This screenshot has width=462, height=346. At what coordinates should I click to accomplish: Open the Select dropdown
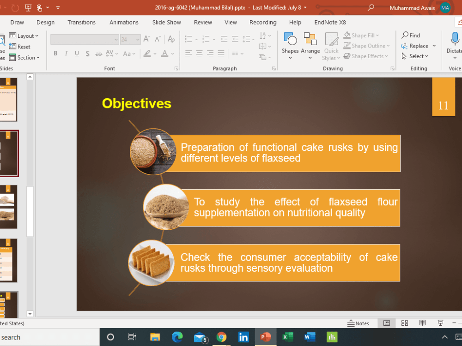[415, 56]
